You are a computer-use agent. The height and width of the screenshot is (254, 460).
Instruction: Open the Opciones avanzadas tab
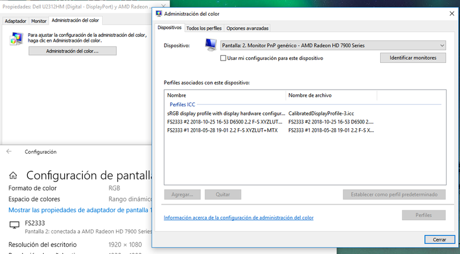(x=248, y=28)
